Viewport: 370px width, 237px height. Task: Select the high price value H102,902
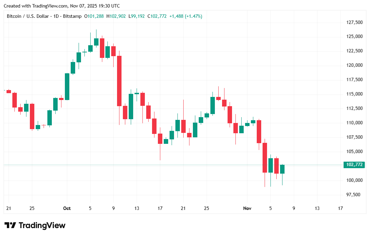pos(116,16)
